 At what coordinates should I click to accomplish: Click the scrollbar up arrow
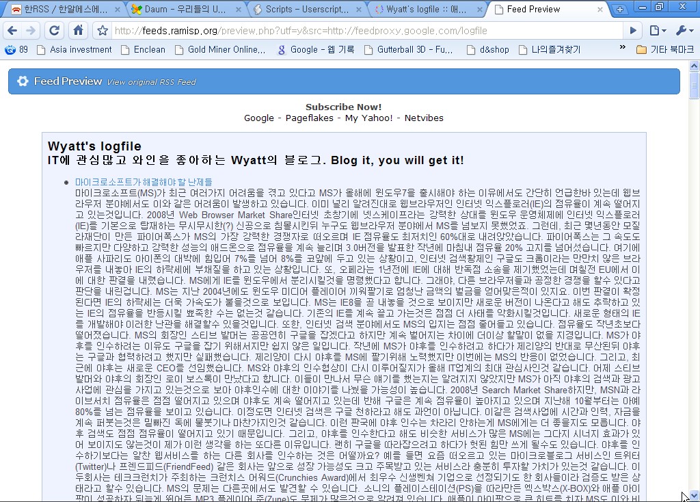point(694,66)
